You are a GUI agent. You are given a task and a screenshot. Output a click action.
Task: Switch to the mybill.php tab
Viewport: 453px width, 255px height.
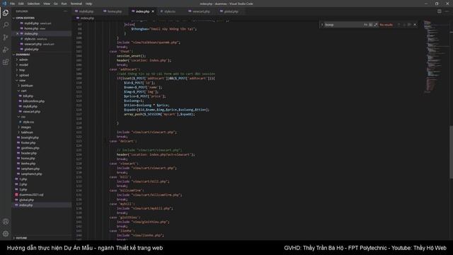tap(86, 11)
